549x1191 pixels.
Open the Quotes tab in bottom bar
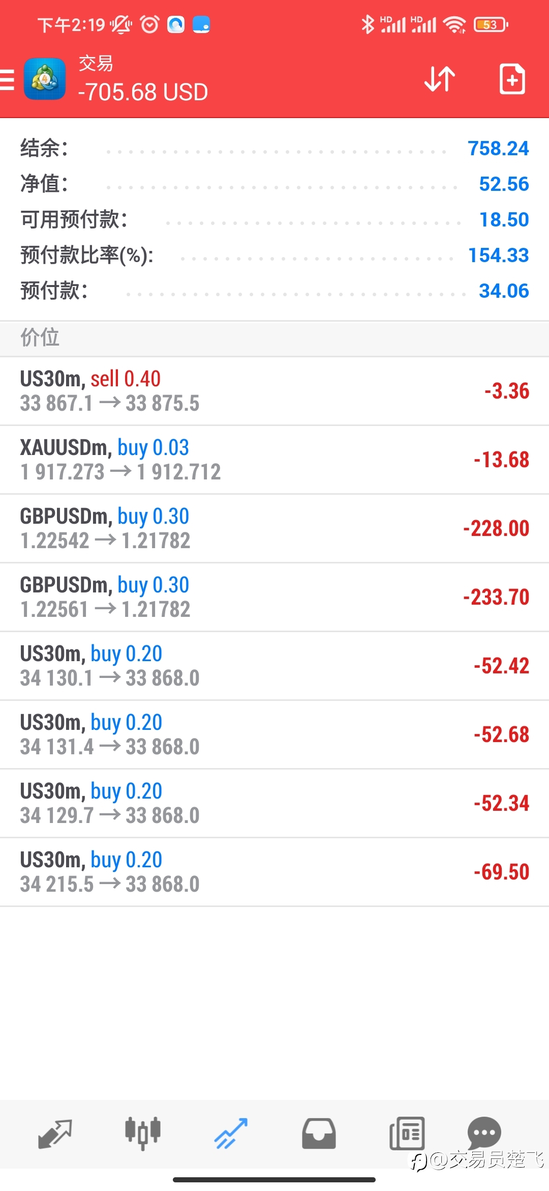(55, 1134)
